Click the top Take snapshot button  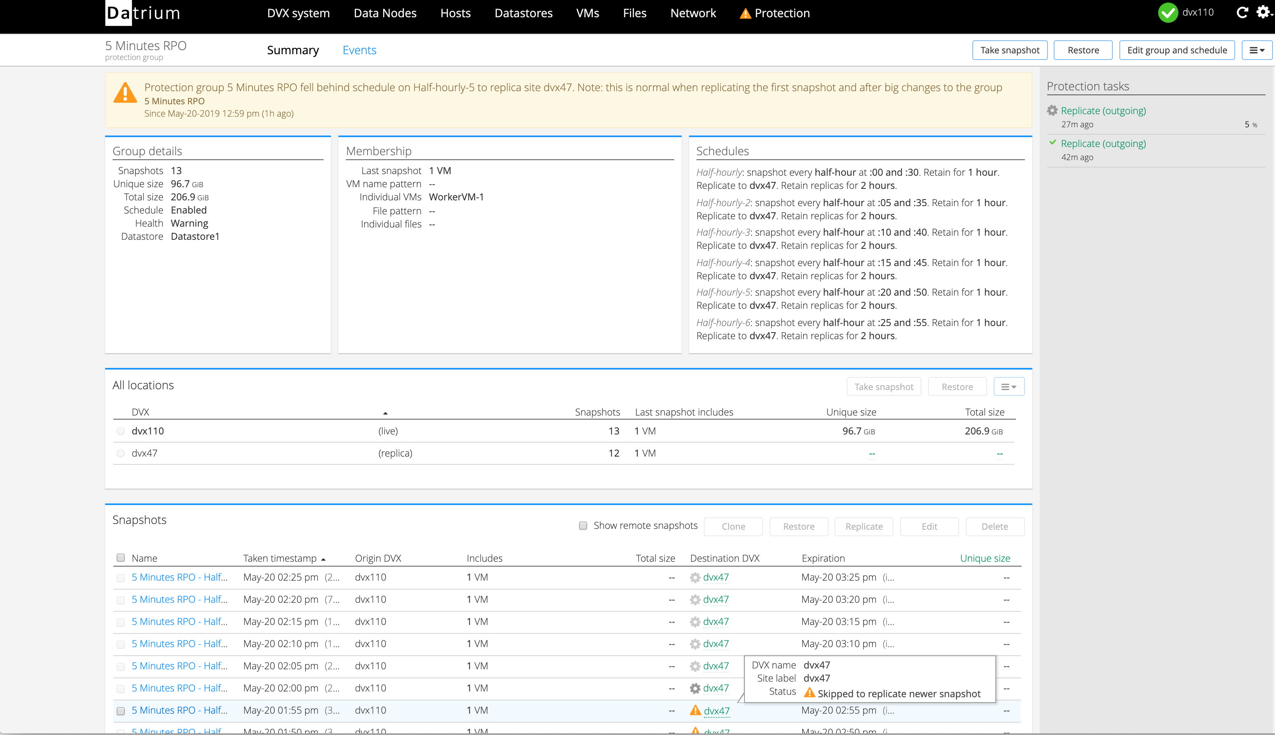[1010, 50]
